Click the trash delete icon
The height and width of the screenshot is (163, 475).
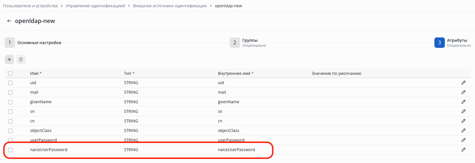coord(21,59)
